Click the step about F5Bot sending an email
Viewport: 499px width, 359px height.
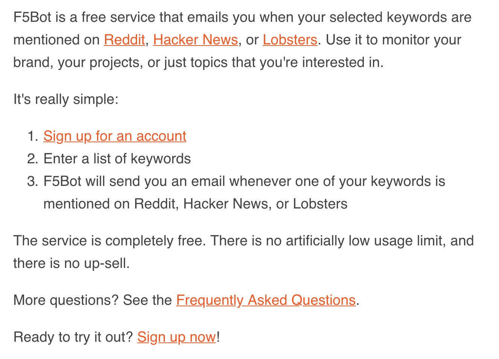(244, 193)
